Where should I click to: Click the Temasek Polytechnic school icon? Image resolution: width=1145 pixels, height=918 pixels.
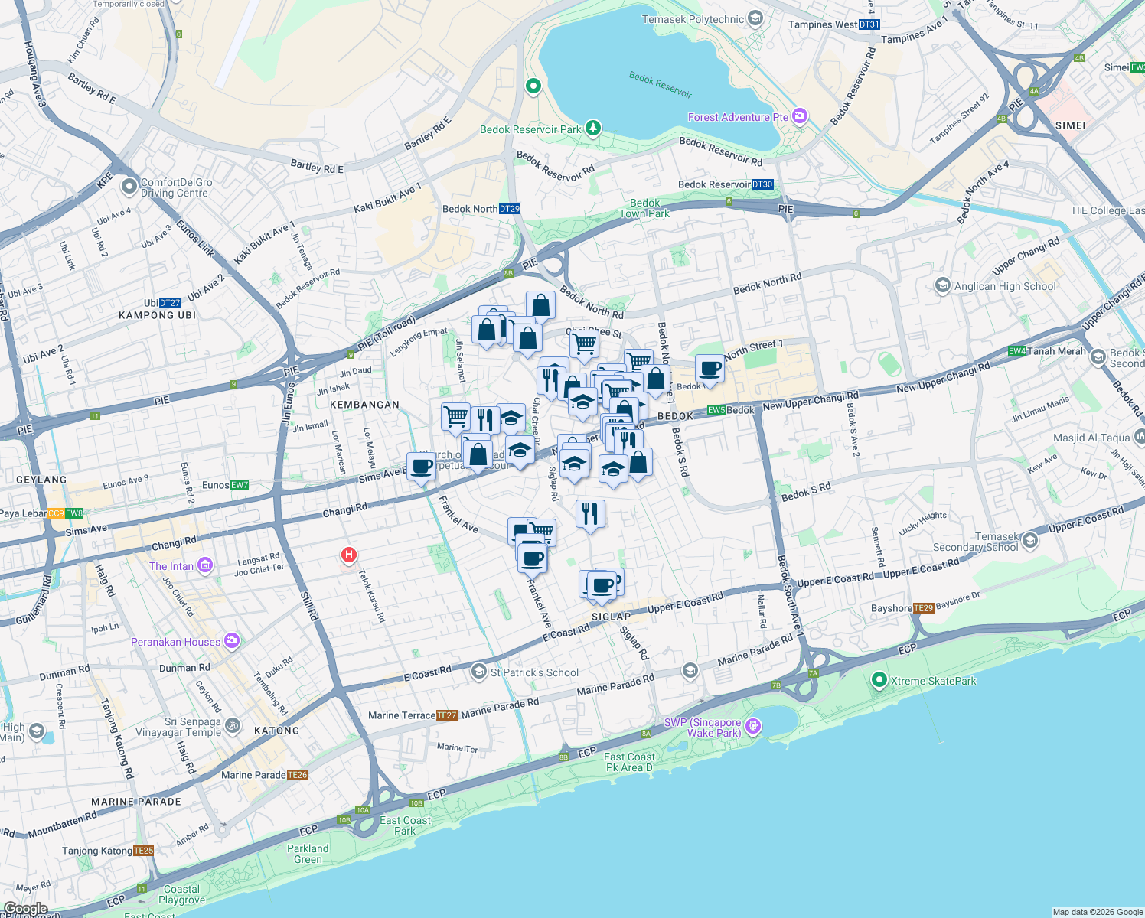click(755, 18)
